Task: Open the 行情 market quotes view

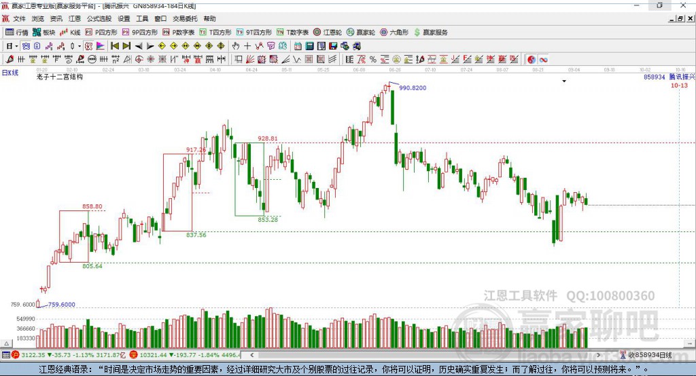Action: click(x=17, y=33)
